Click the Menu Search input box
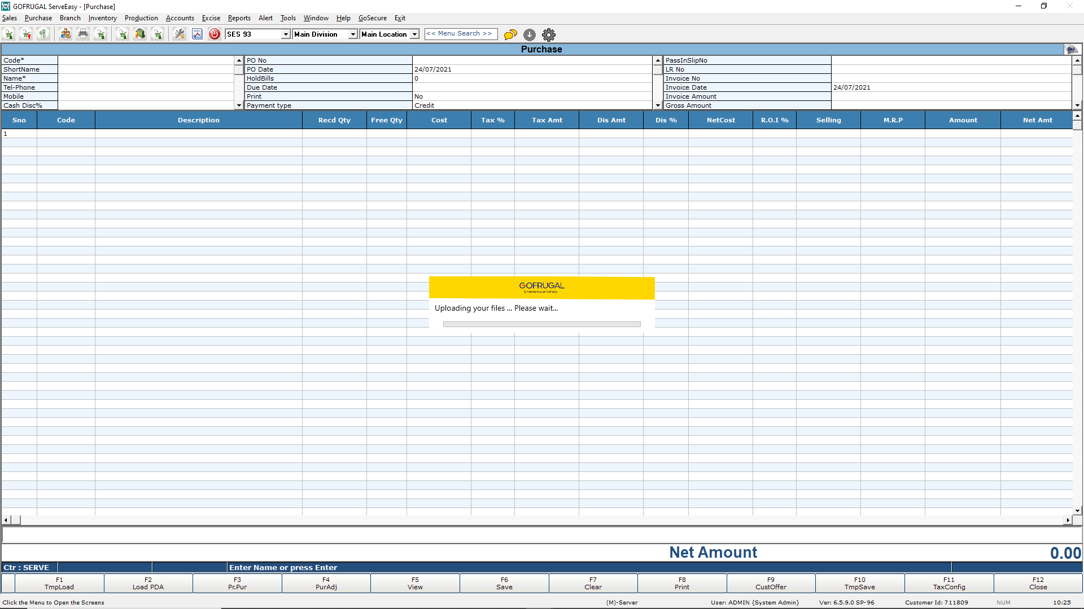Screen dimensions: 1084x609 [461, 34]
